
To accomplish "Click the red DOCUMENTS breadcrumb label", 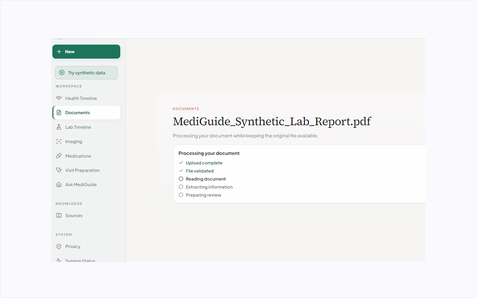I will (186, 109).
